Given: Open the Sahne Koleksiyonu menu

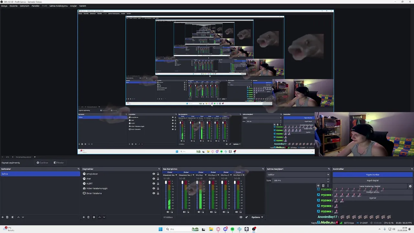Looking at the screenshot, I should click(x=59, y=6).
